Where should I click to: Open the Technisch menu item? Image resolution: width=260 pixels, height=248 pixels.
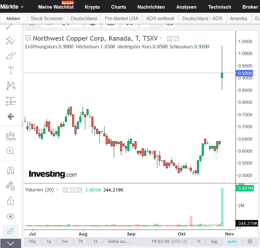220,7
